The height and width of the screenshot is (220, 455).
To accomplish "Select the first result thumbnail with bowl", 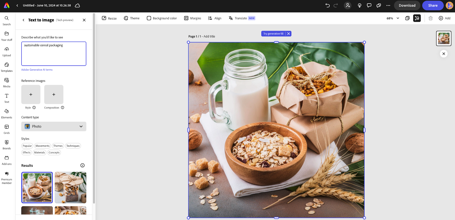I will [x=37, y=187].
